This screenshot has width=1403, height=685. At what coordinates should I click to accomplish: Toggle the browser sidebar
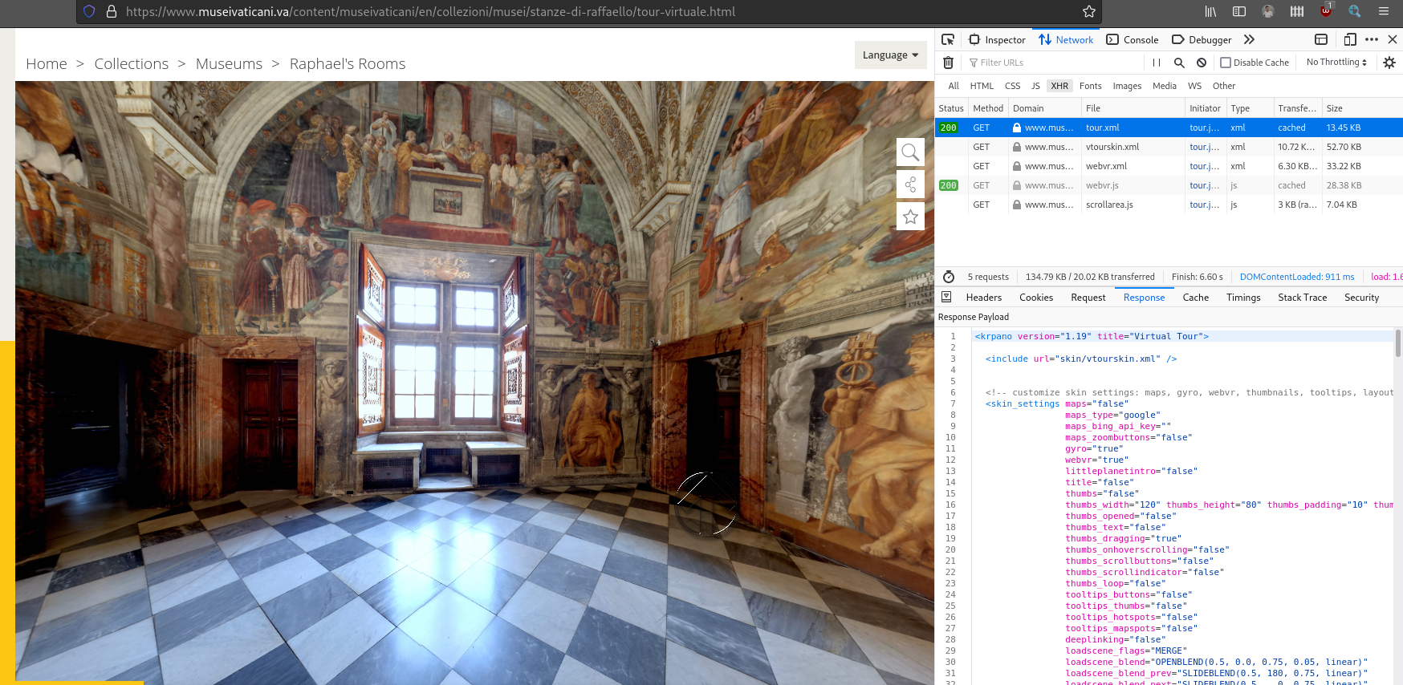pos(1239,11)
